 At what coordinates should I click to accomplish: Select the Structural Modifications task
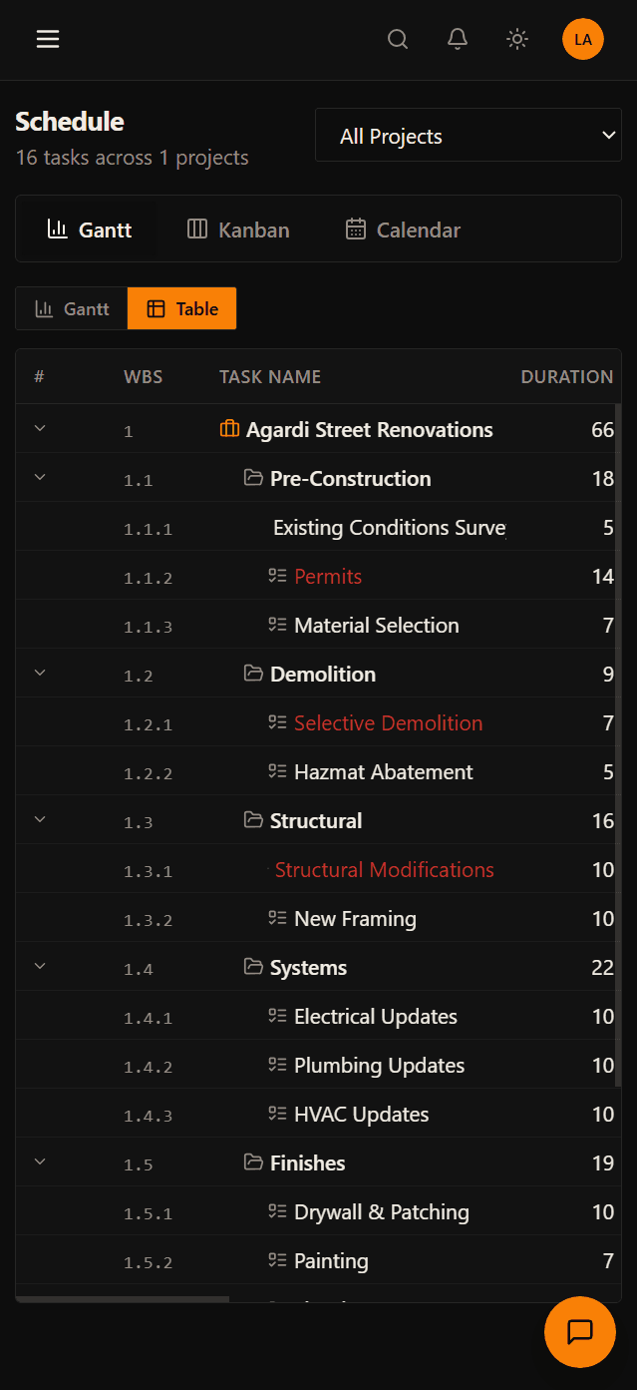pos(384,869)
